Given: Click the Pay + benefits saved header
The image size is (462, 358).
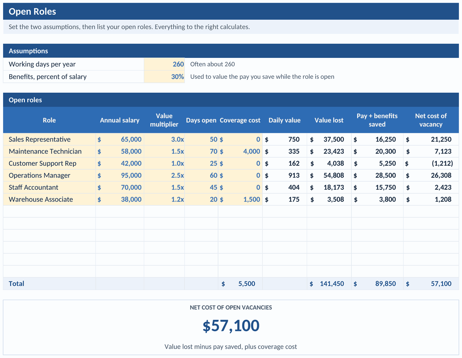Looking at the screenshot, I should (377, 120).
